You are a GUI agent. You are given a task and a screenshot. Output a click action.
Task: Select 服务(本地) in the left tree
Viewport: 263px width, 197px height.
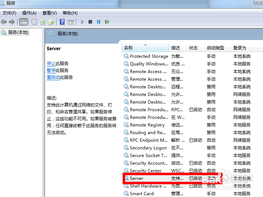point(15,32)
